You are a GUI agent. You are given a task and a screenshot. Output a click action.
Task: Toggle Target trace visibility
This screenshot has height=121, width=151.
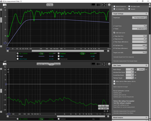click(18, 56)
